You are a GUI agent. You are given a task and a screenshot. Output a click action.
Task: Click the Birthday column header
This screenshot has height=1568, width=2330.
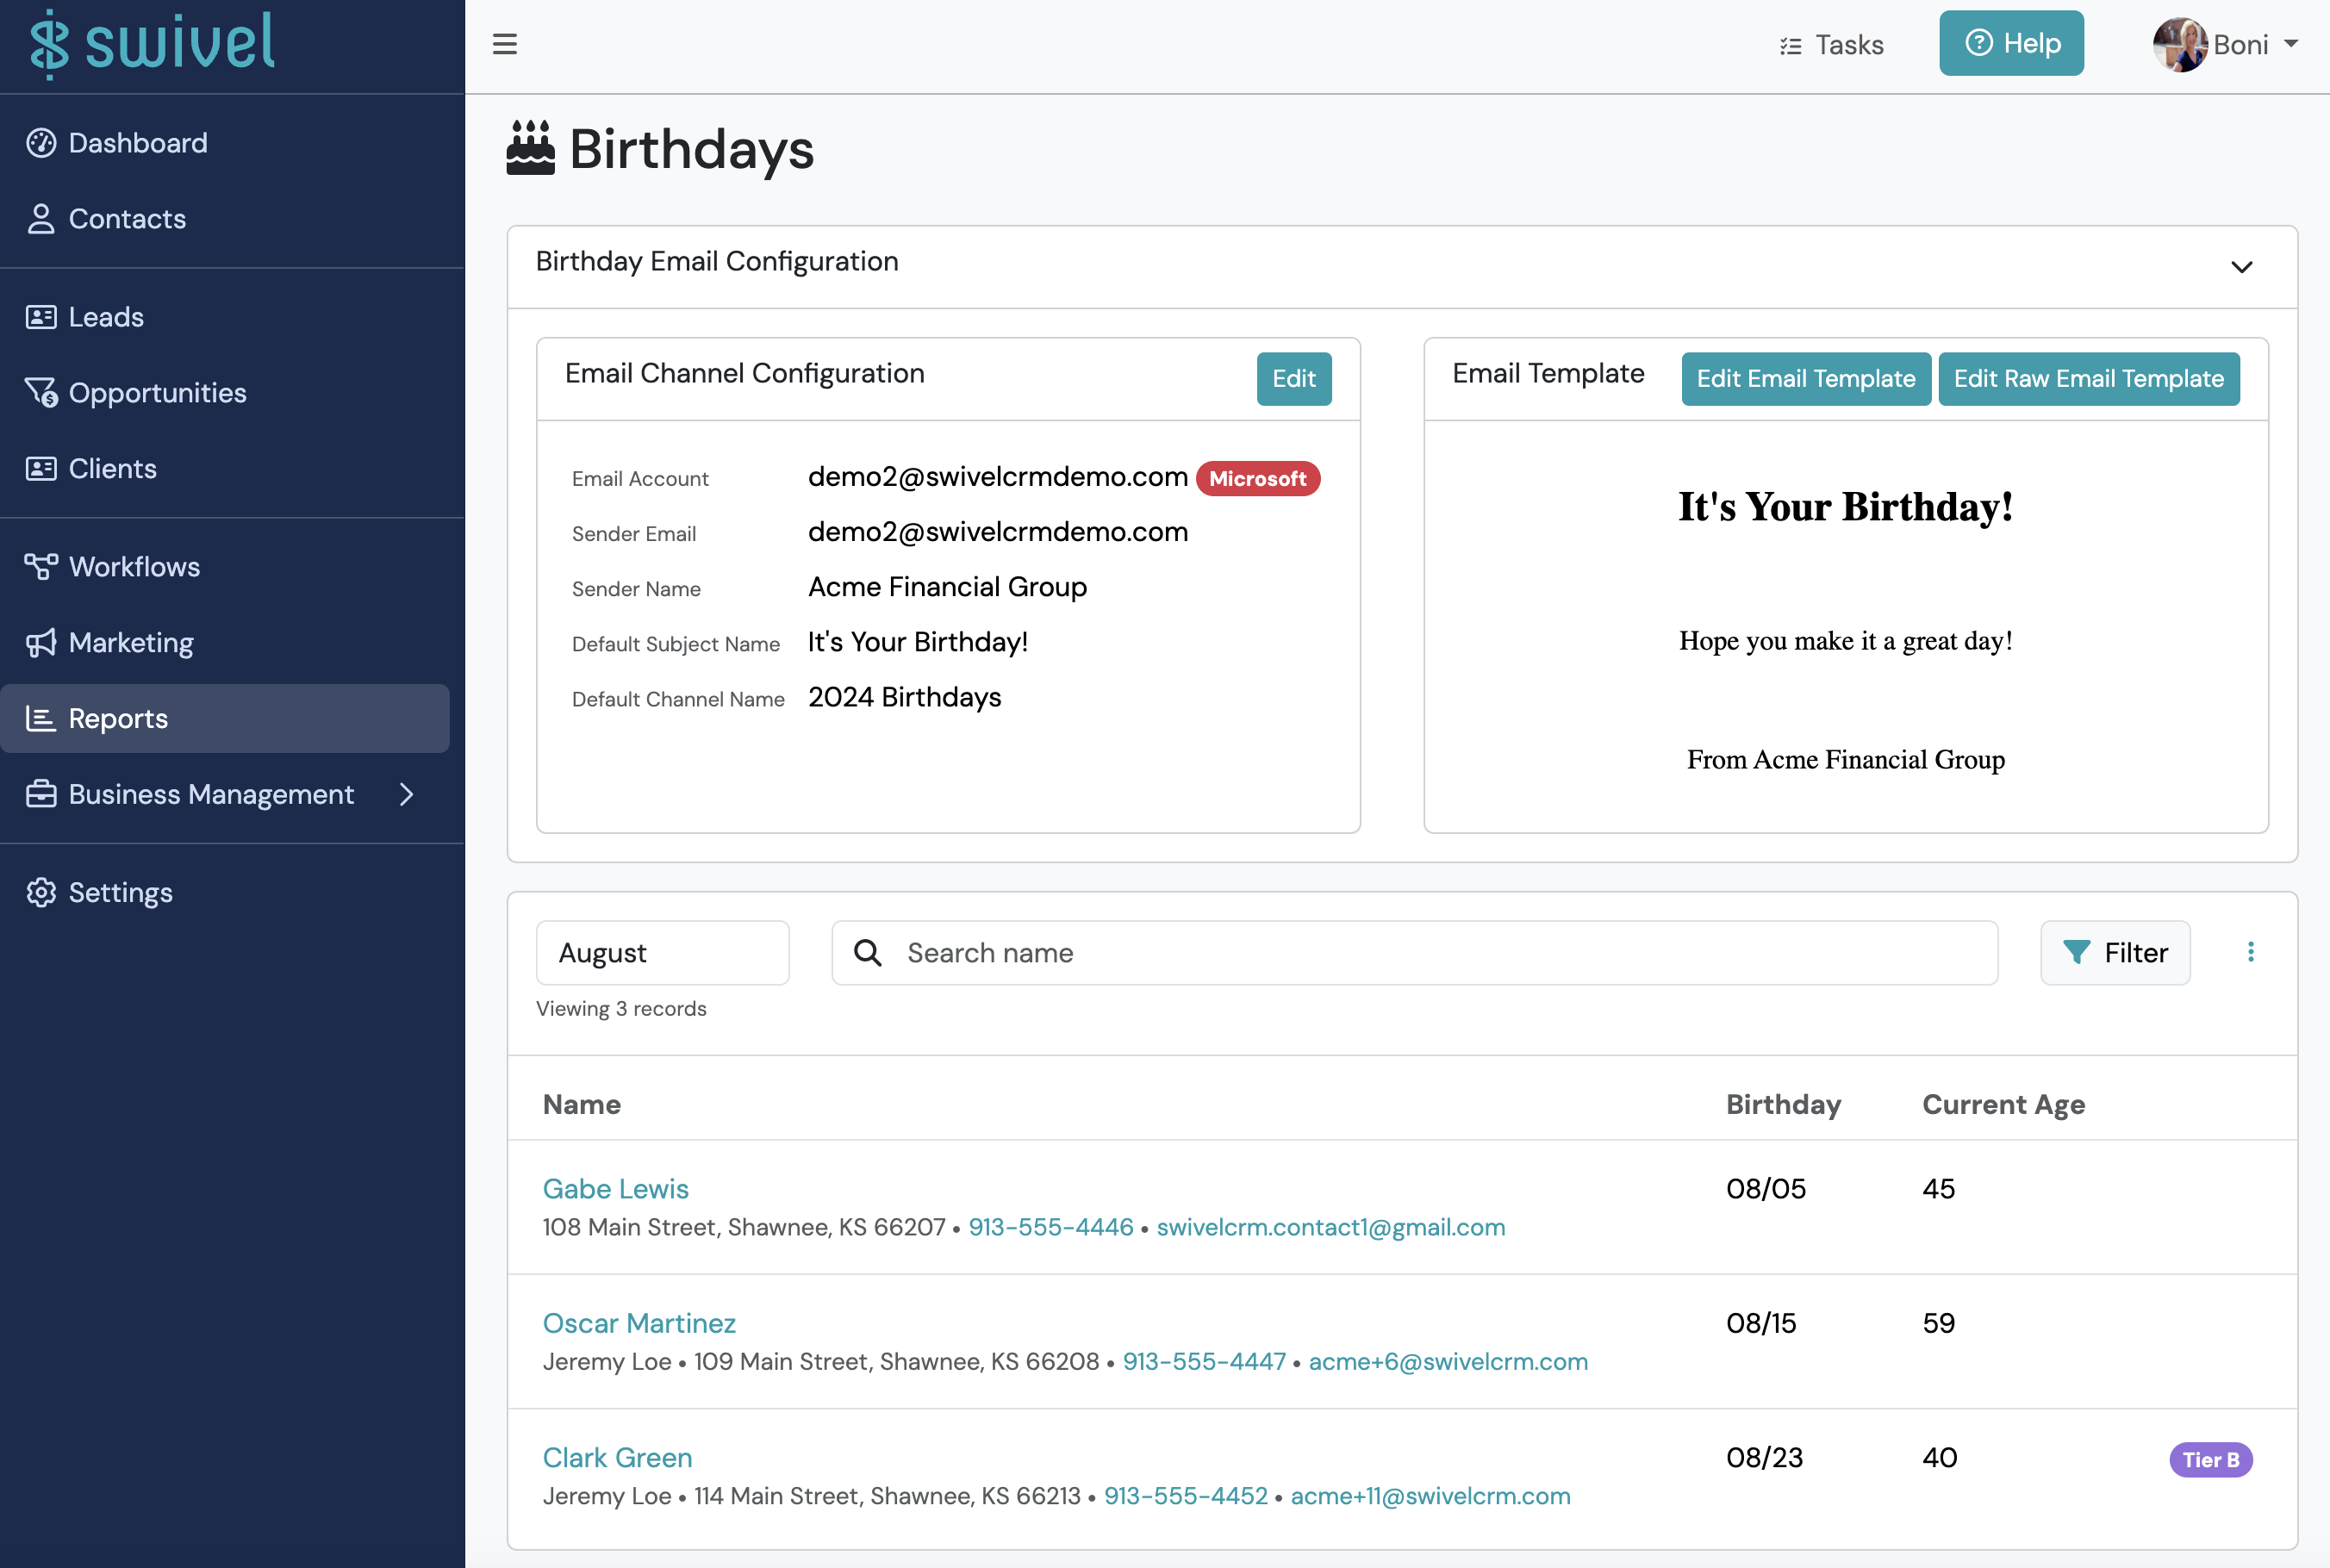[x=1783, y=1105]
